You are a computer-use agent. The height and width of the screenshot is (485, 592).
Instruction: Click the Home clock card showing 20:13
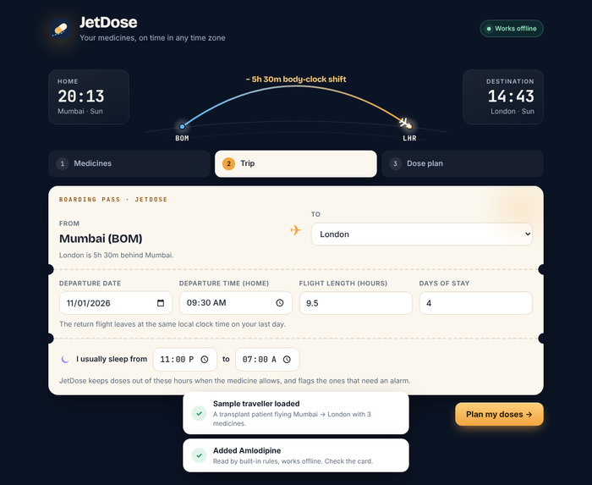click(89, 96)
